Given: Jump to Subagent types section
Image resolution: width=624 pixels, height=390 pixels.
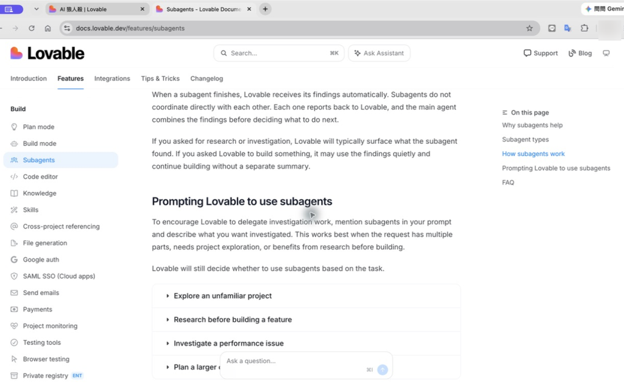Looking at the screenshot, I should (525, 140).
